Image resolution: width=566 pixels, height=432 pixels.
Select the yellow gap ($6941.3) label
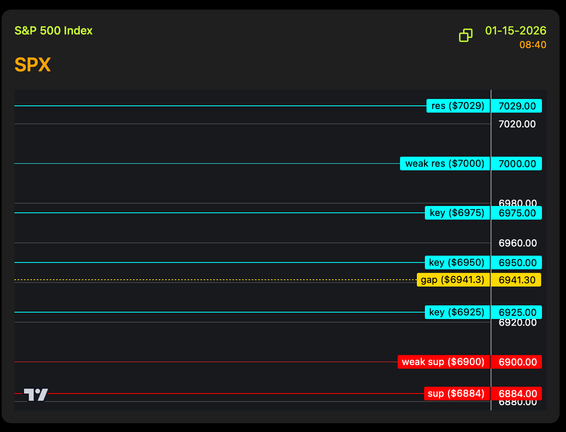(453, 280)
